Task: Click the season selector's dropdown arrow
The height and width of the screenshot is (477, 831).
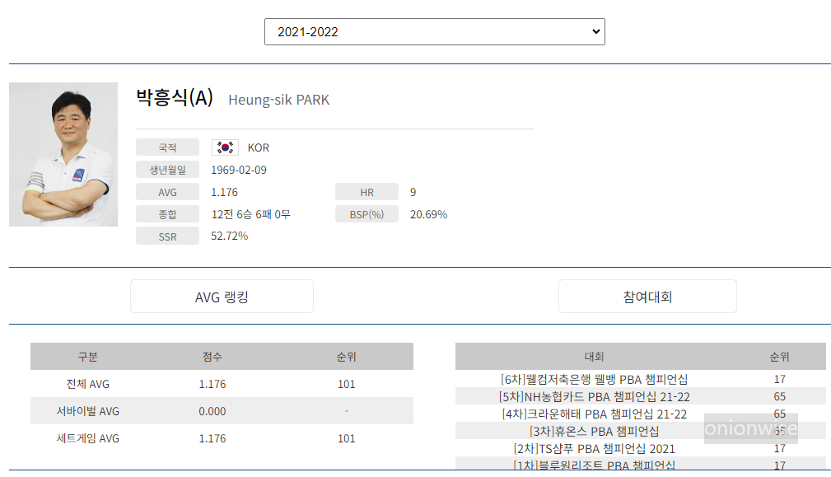Action: tap(595, 31)
